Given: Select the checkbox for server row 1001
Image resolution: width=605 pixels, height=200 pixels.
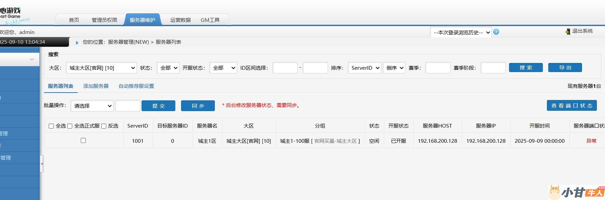Looking at the screenshot, I should pyautogui.click(x=83, y=140).
